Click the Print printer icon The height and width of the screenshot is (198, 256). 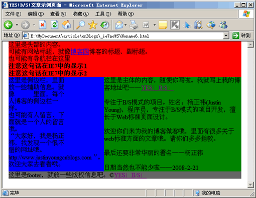[x=134, y=25]
